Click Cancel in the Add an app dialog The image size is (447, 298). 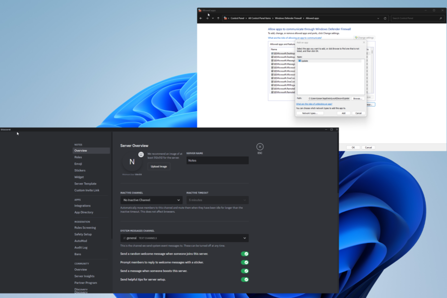coord(358,113)
